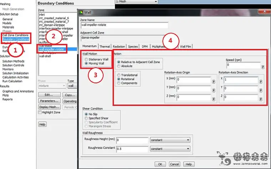The image size is (271, 169).
Task: Click the Wall dialog title bar icon
Action: (x=81, y=12)
